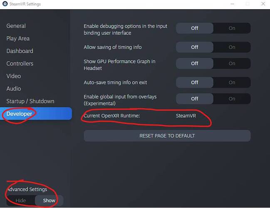Enable global input from overlays
The height and width of the screenshot is (208, 270).
point(232,99)
